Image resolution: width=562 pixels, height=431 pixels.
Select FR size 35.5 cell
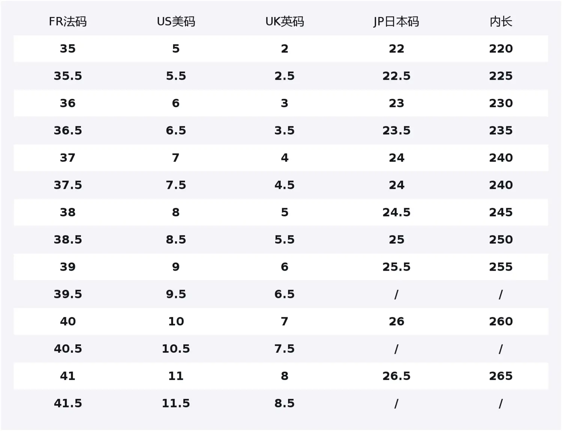click(x=68, y=76)
